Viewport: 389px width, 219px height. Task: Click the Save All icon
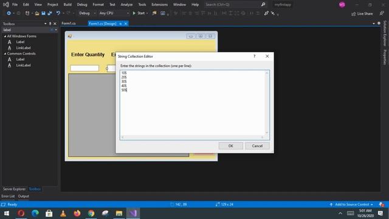coord(50,13)
